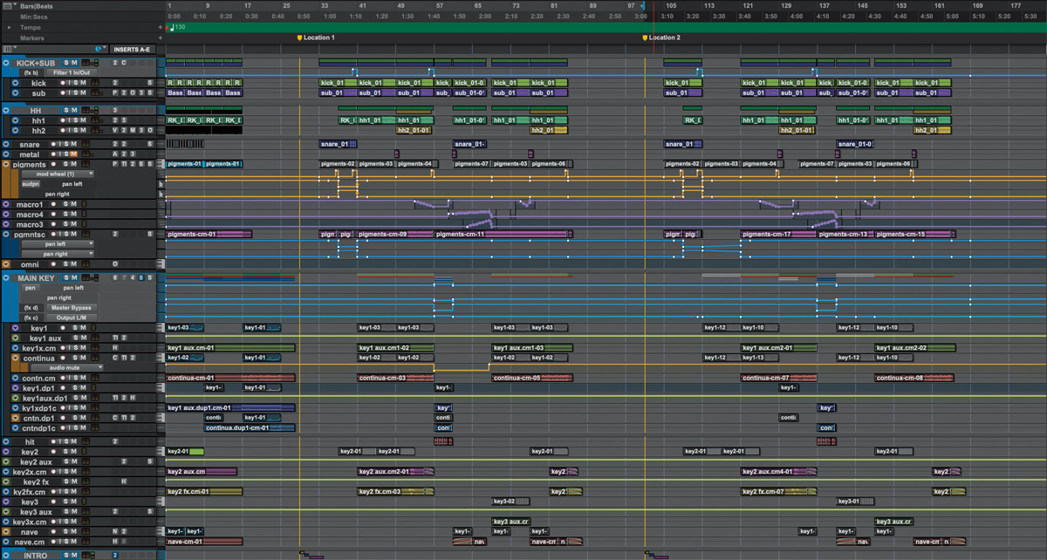This screenshot has width=1047, height=560.
Task: Click the plus icon on the Markers ruler
Action: tap(161, 38)
